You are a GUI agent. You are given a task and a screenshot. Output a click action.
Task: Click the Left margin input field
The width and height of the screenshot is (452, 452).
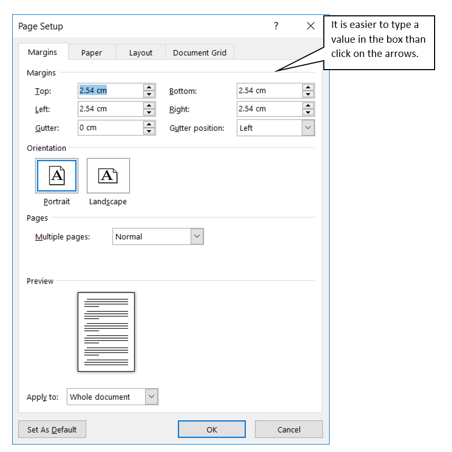pos(110,109)
